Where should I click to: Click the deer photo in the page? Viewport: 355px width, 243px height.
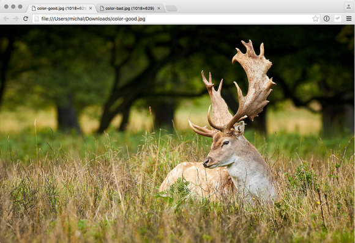pos(177,134)
